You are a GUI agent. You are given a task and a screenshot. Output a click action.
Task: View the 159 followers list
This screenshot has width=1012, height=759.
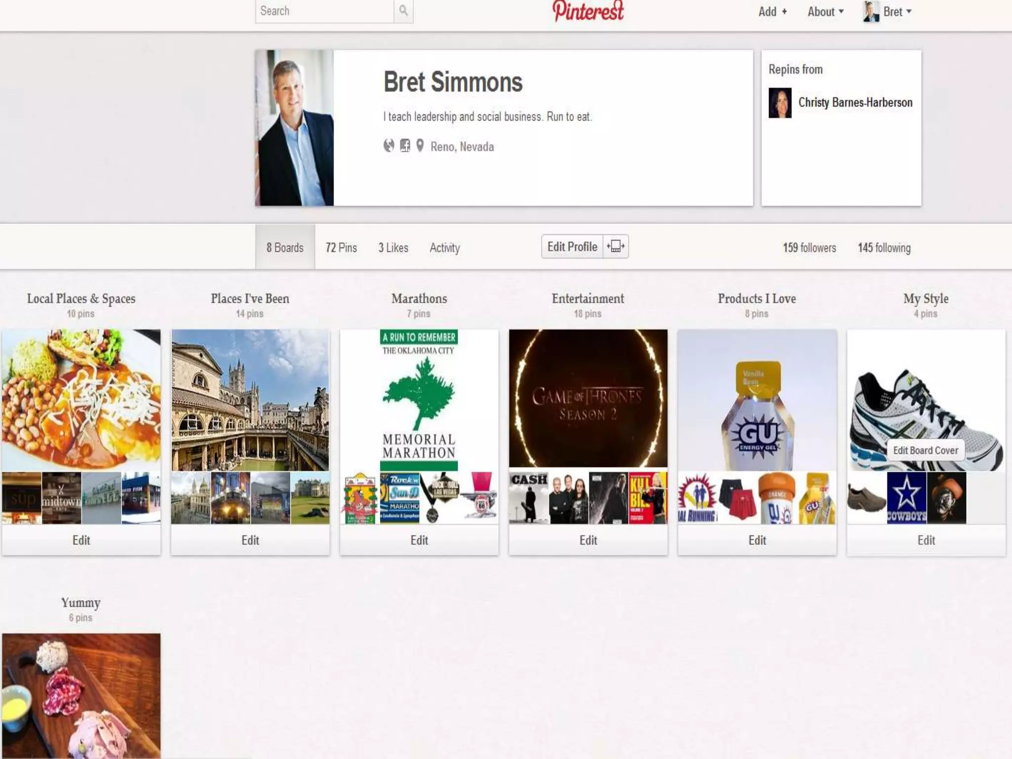pyautogui.click(x=809, y=248)
